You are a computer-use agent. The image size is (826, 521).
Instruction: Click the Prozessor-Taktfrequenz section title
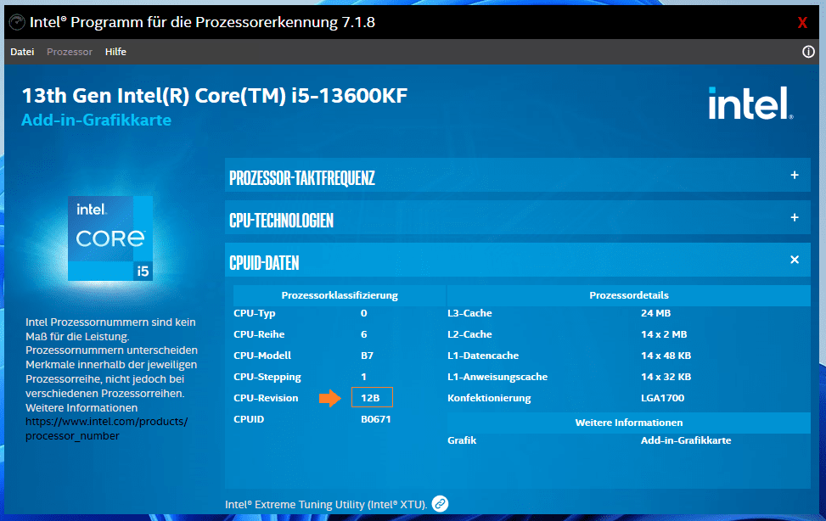[302, 178]
